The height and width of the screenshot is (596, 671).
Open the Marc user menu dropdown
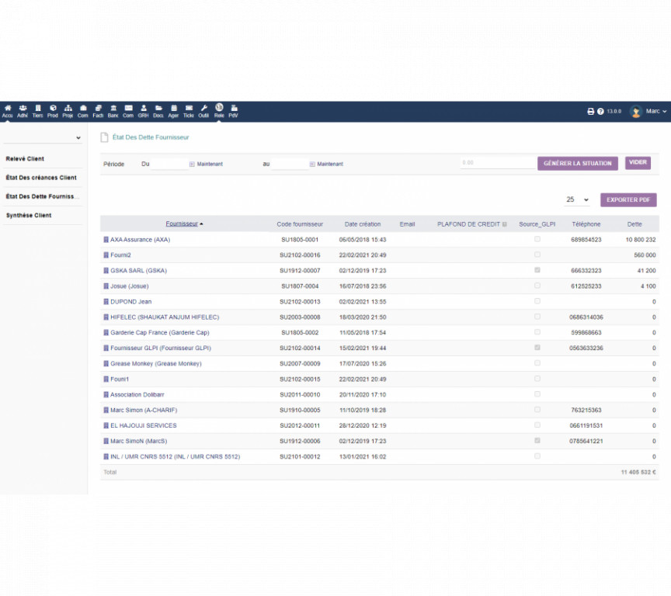(x=649, y=112)
